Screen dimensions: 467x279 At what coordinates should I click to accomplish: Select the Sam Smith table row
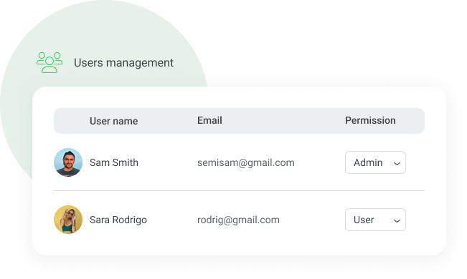239,162
